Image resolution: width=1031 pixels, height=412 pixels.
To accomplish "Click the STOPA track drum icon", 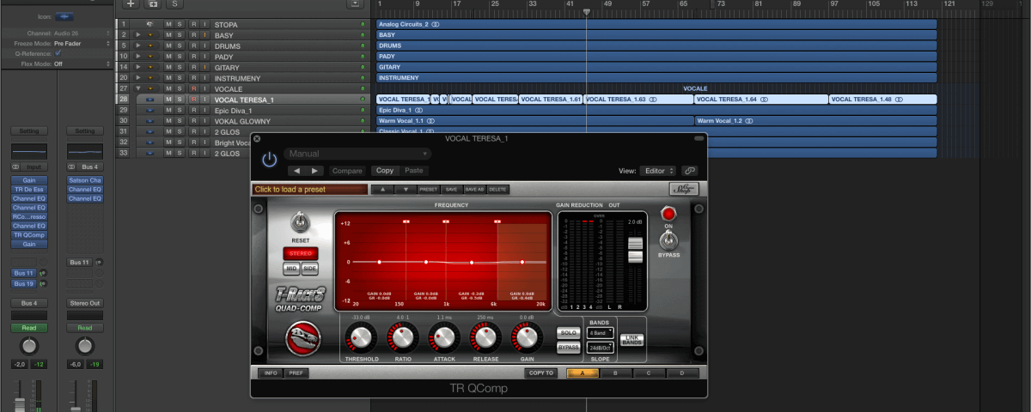I will (x=150, y=24).
